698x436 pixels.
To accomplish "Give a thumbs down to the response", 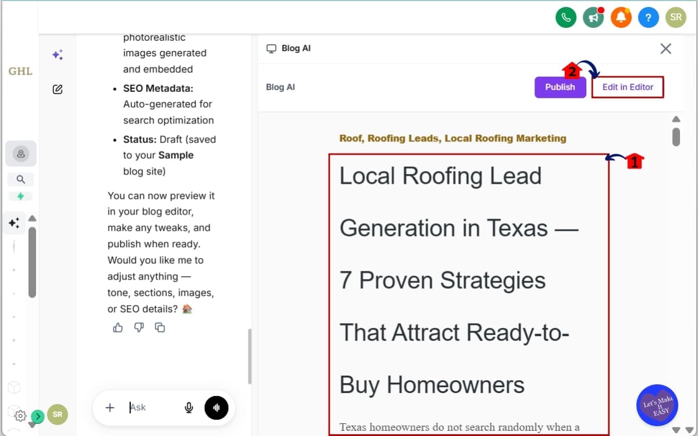I will coord(139,328).
